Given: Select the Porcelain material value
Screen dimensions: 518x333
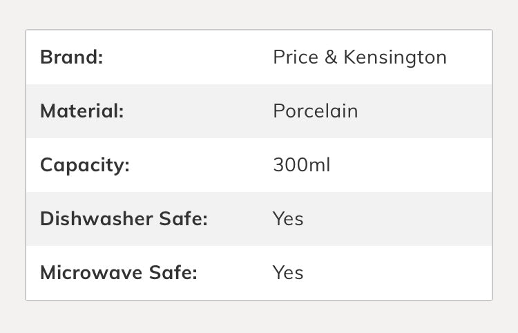Looking at the screenshot, I should pos(315,111).
